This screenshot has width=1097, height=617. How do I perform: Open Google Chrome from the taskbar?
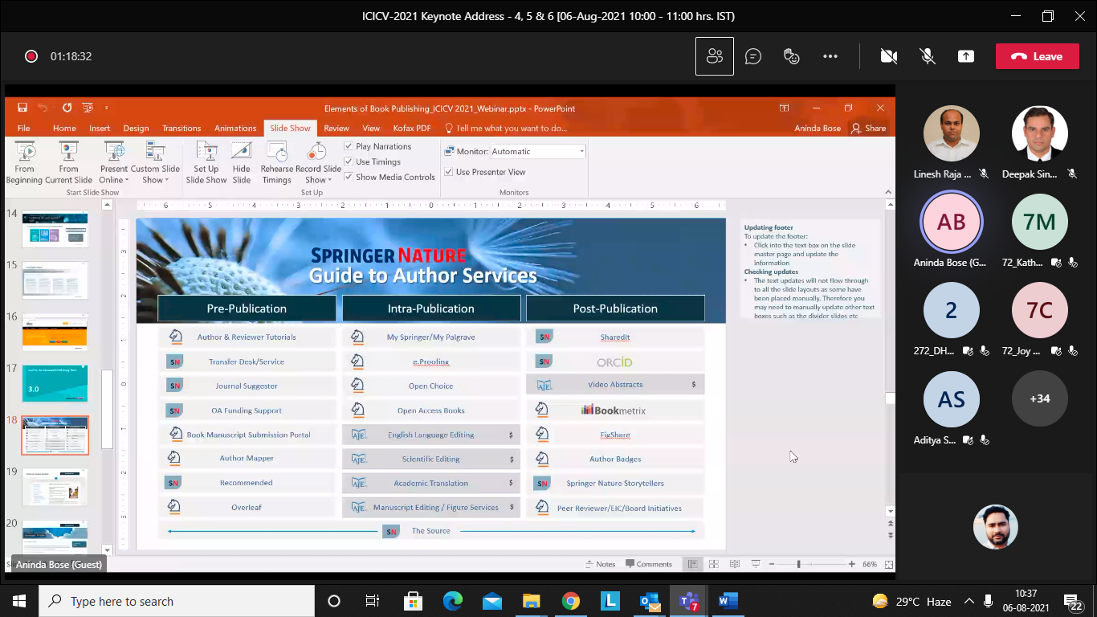click(571, 601)
